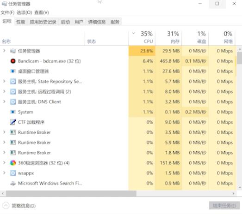Viewport: 242px width, 214px height.
Task: Sort by the 31% 内存 column header
Action: pyautogui.click(x=168, y=38)
